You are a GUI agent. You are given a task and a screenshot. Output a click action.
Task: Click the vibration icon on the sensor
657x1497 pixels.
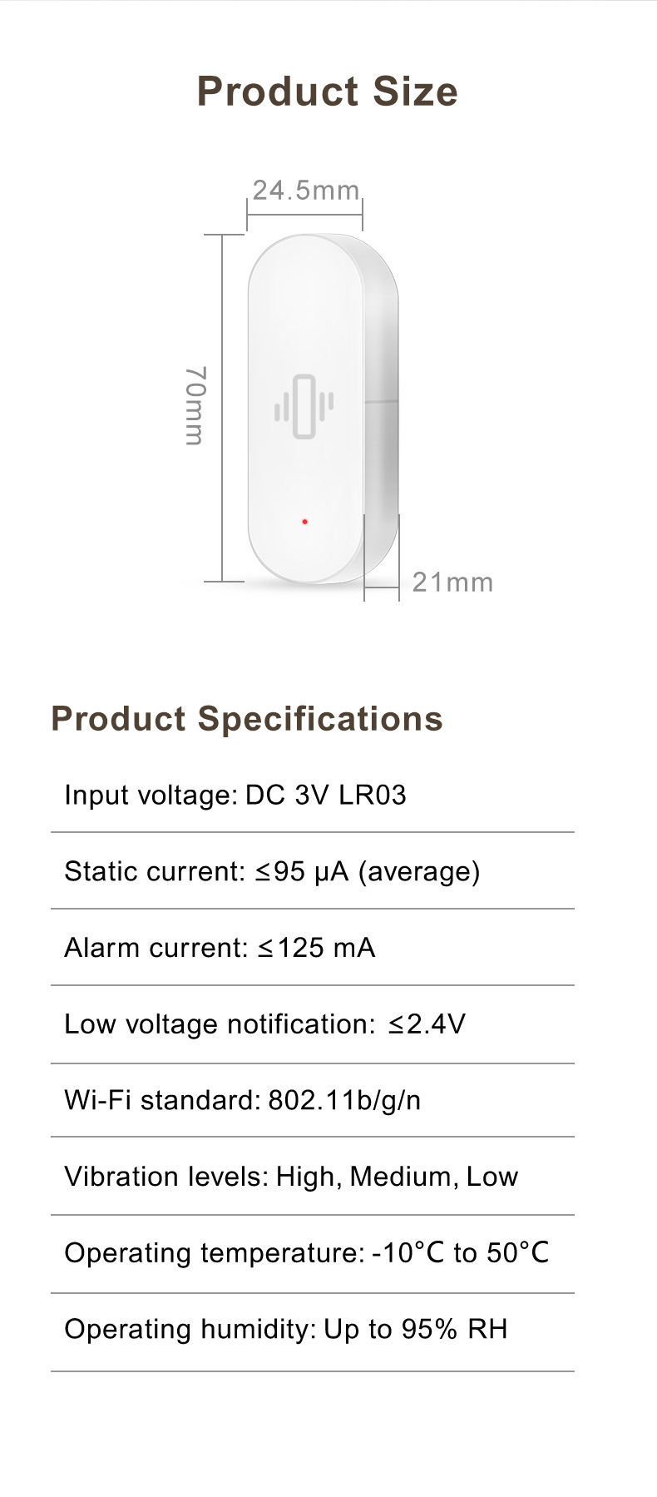pos(304,406)
